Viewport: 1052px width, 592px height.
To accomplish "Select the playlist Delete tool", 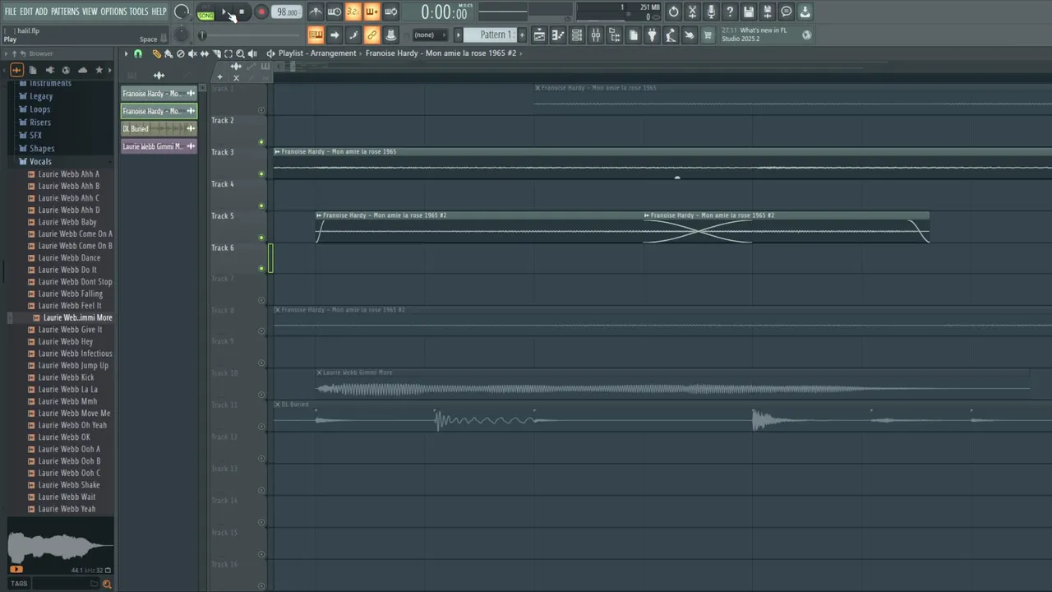I will 180,53.
